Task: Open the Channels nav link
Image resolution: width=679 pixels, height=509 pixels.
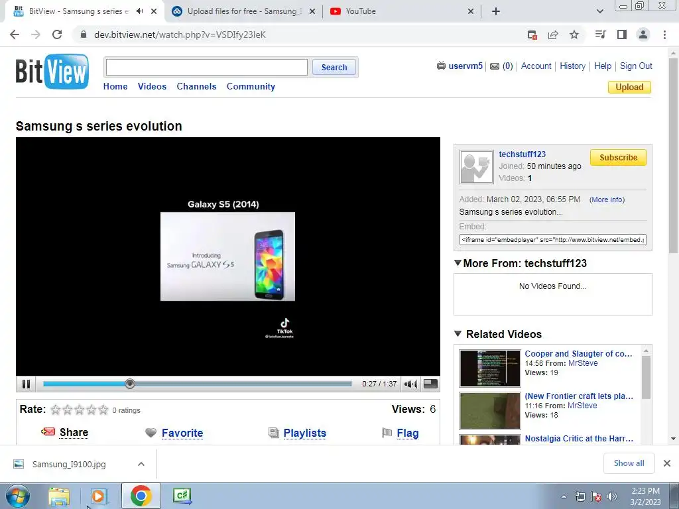Action: point(196,86)
